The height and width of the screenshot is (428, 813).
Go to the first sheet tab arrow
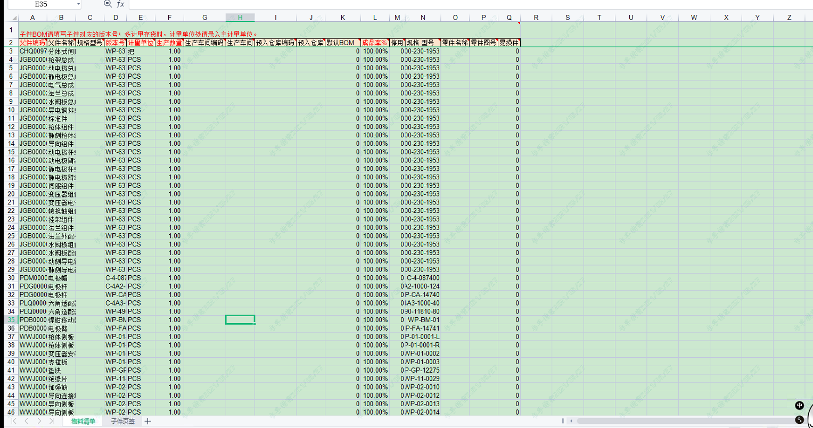14,421
